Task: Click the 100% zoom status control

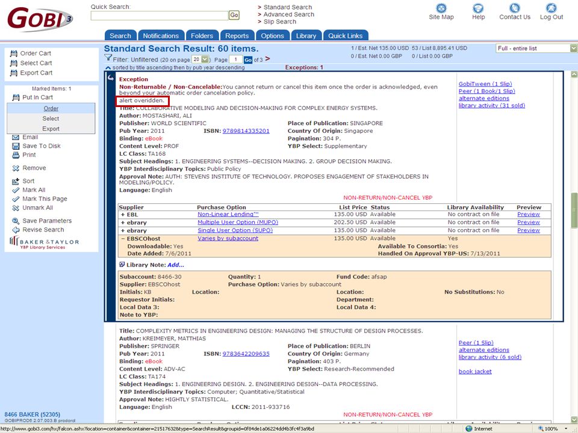Action: 552,429
